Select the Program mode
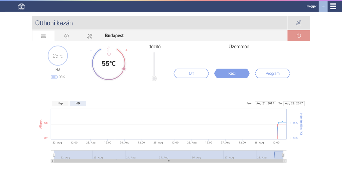This screenshot has width=342, height=192. click(x=272, y=73)
